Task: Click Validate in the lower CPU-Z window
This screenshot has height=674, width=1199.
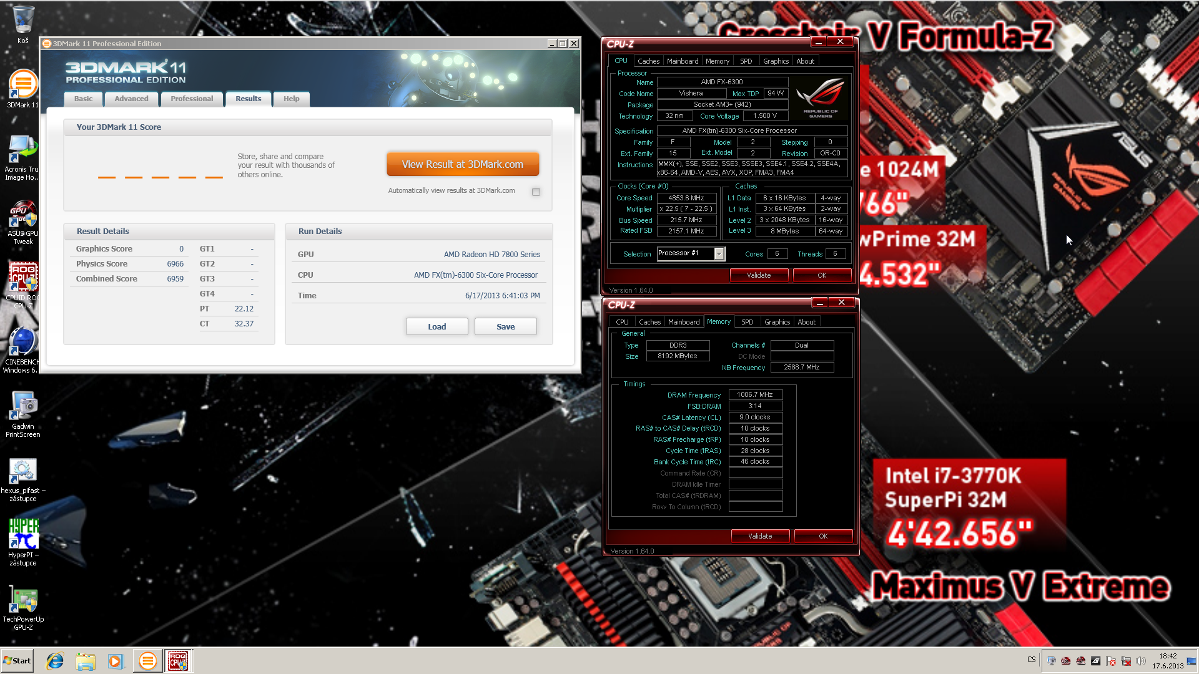Action: coord(760,536)
